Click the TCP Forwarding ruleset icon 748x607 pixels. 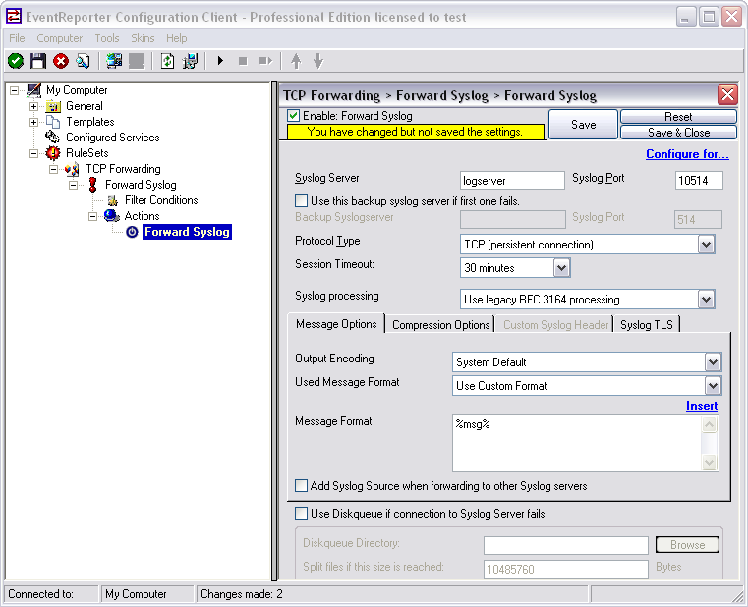(72, 169)
